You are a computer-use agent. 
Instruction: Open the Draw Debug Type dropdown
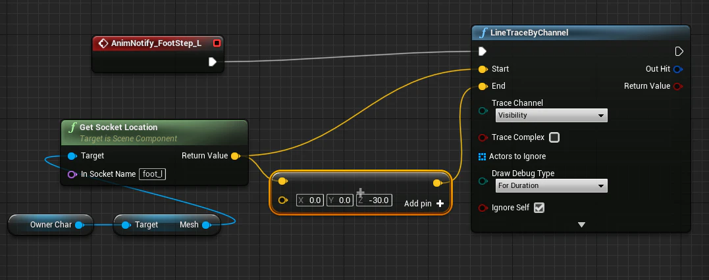tap(551, 185)
